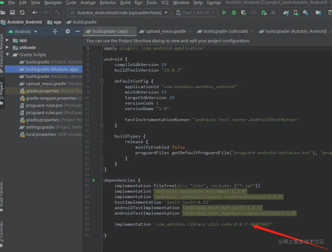Fold the android block using gutter marker
The image size is (332, 252).
pyautogui.click(x=102, y=59)
